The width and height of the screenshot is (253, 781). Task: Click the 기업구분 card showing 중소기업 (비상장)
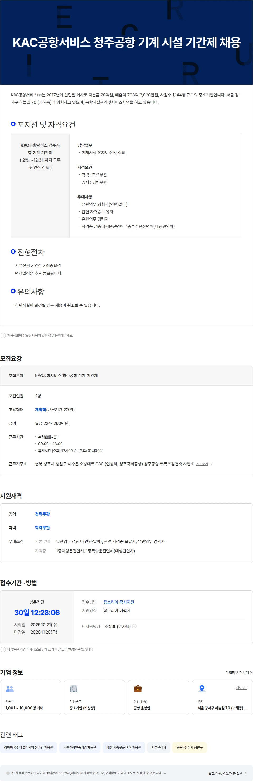pos(94,697)
